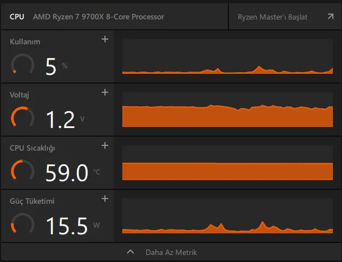
Task: Click the Voltaj voltage history graph
Action: [x=227, y=110]
